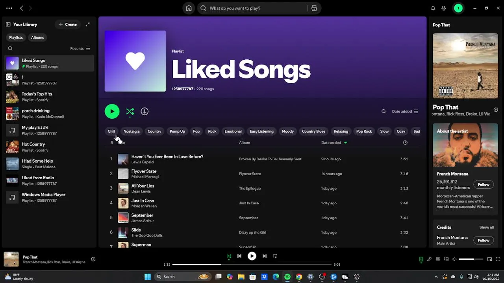Open the Date added view options
The image size is (504, 283).
point(405,112)
